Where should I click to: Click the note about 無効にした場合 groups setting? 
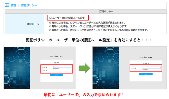point(98,30)
